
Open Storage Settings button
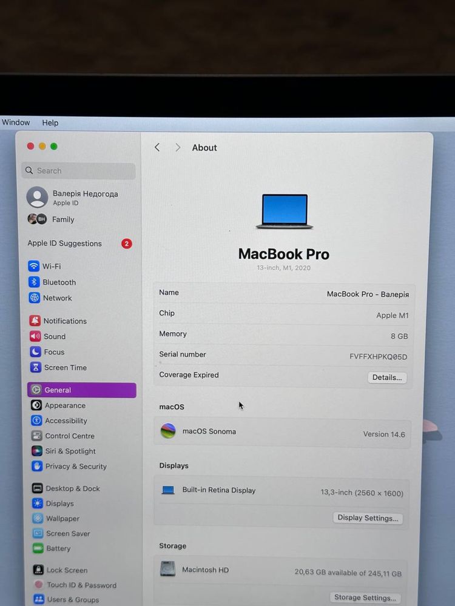365,597
